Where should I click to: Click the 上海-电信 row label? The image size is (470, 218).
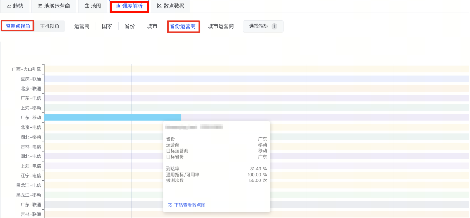(x=31, y=166)
